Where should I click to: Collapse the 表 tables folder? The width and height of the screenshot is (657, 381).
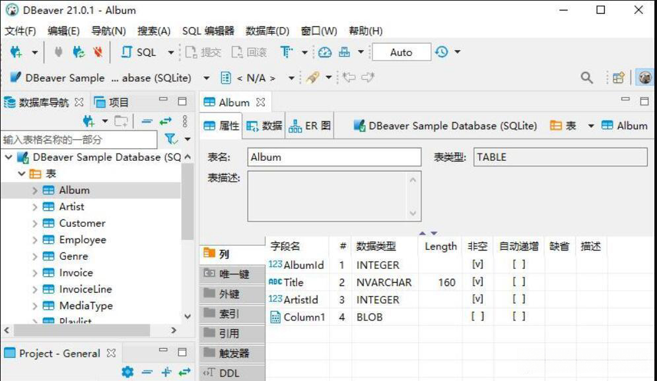tap(22, 173)
